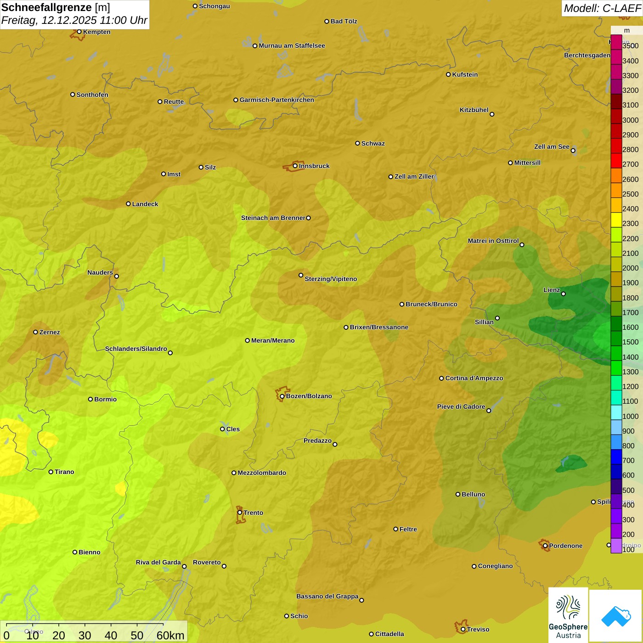Click the 'Sterzing/Vipiteno' label
This screenshot has width=643, height=643.
tap(331, 279)
